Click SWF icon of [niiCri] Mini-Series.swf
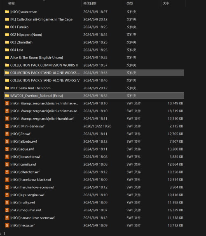This screenshot has height=236, width=206. click(7, 126)
